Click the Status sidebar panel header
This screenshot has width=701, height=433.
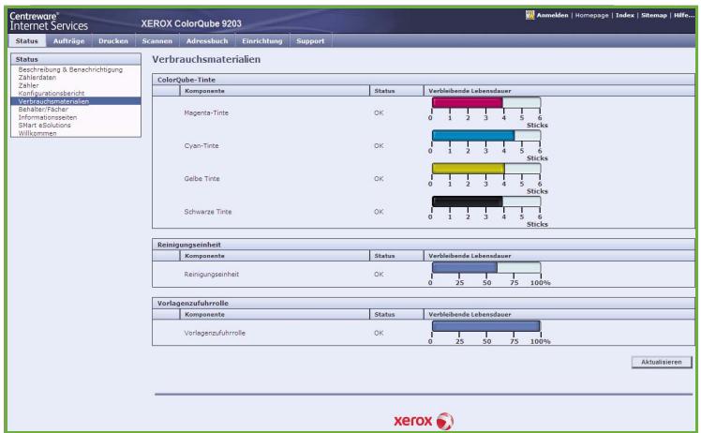[76, 59]
